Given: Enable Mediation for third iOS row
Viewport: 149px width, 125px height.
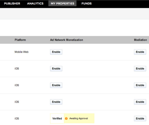Looking at the screenshot, I should click(x=140, y=102).
